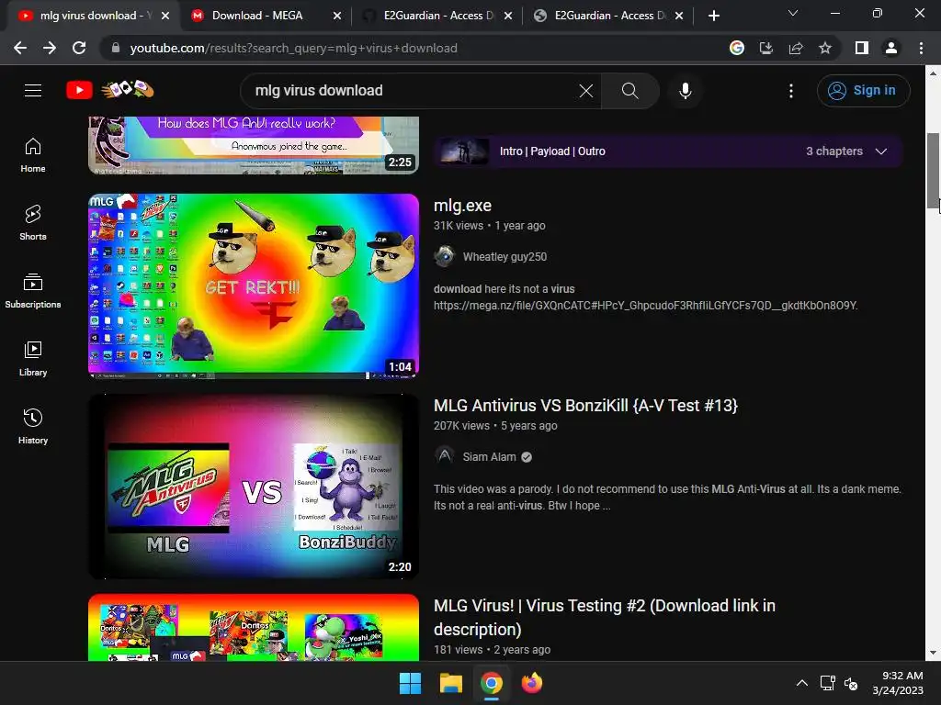
Task: Click the network tray icon
Action: click(828, 683)
